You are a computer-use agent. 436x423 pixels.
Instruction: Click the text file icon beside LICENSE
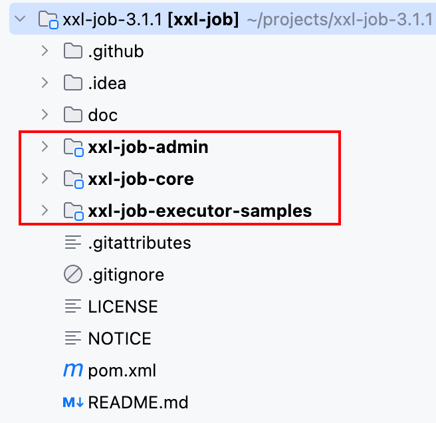[x=73, y=306]
